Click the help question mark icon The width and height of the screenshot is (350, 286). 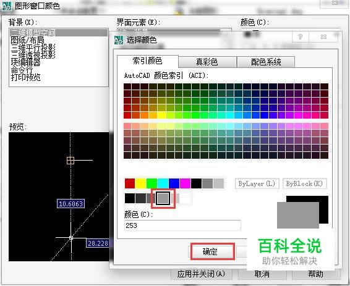pos(301,36)
